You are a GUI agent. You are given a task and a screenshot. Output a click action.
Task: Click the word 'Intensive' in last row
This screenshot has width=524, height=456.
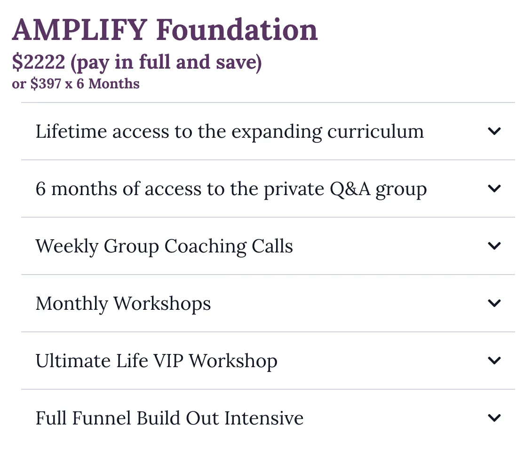coord(264,418)
